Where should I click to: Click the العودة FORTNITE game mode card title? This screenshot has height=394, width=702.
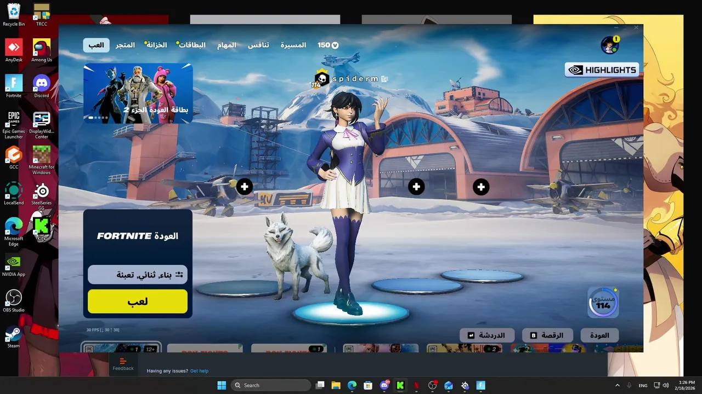[x=138, y=236]
